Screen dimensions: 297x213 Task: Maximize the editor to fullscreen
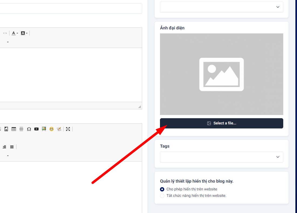coord(68,129)
